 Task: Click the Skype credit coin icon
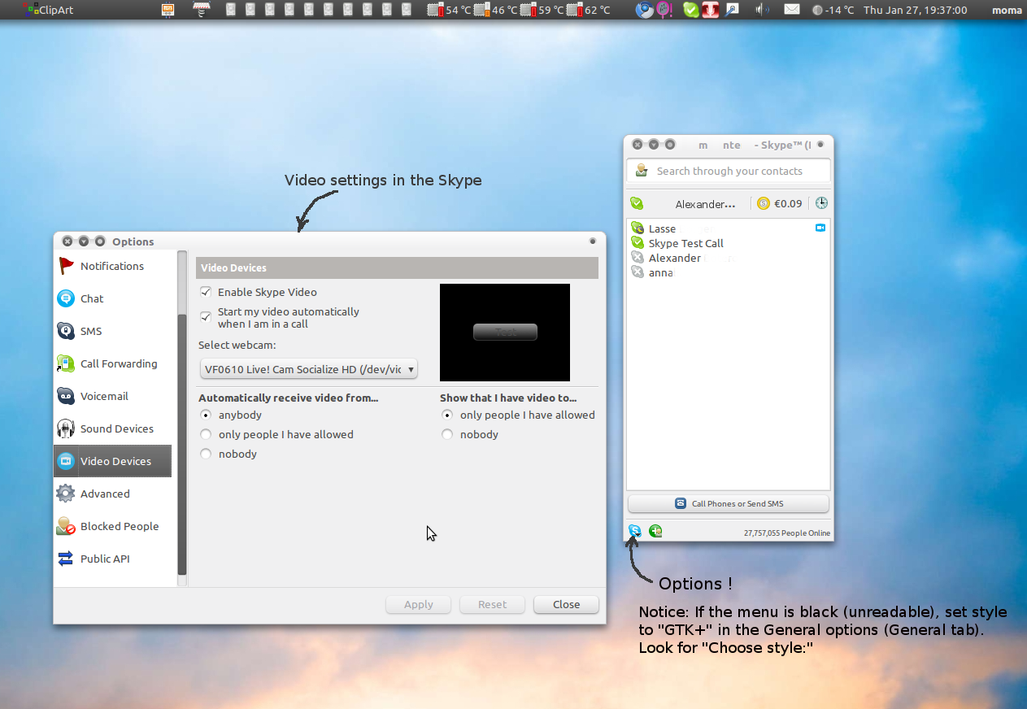[x=763, y=203]
